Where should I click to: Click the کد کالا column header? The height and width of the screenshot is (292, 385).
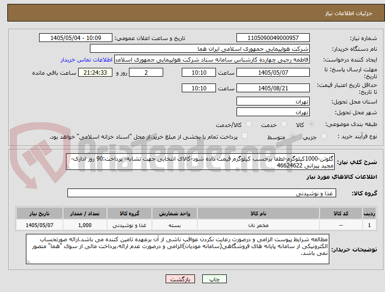[341, 213]
